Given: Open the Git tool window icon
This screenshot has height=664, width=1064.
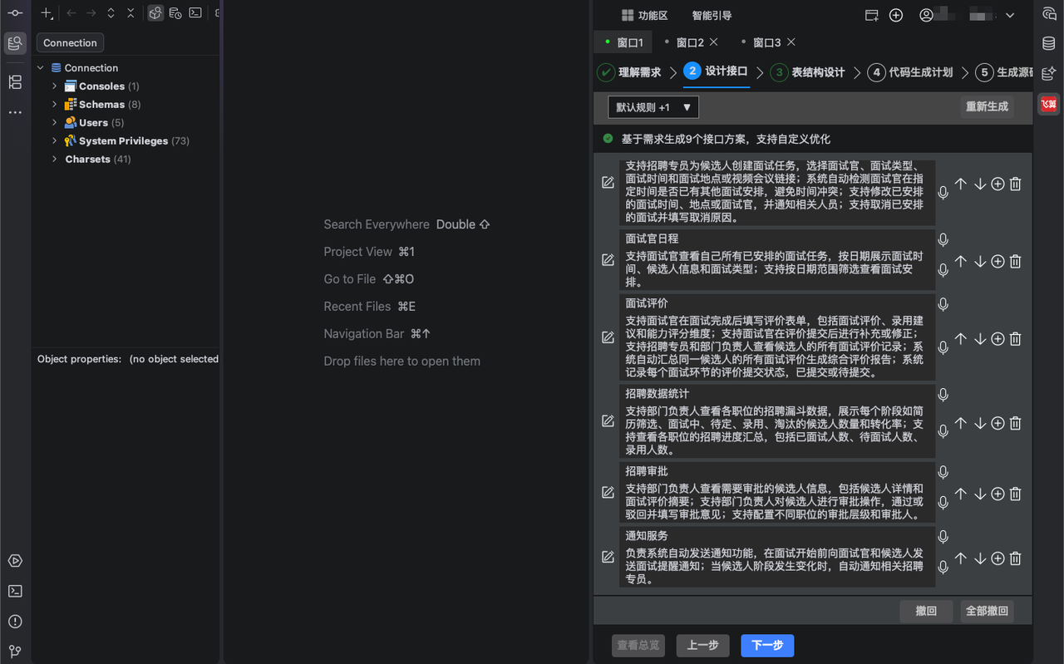Looking at the screenshot, I should [x=15, y=652].
